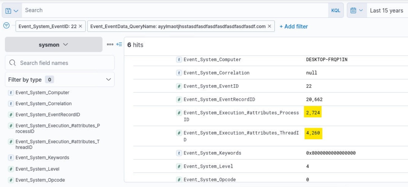
Task: Expand the sysmon index pattern dropdown
Action: (54, 45)
